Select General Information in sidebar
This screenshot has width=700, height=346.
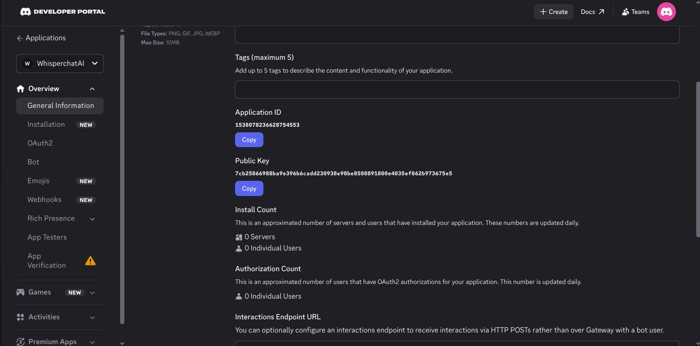point(60,106)
